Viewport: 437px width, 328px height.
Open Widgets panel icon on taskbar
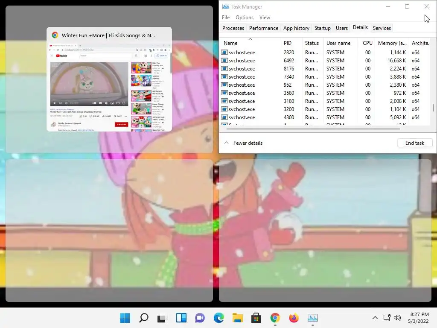pos(181,318)
